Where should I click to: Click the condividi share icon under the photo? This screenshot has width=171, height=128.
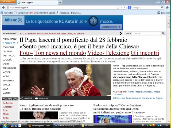tap(21, 98)
